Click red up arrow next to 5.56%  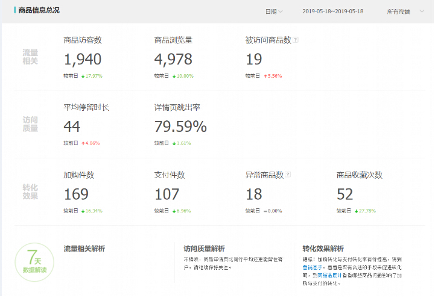pyautogui.click(x=265, y=76)
